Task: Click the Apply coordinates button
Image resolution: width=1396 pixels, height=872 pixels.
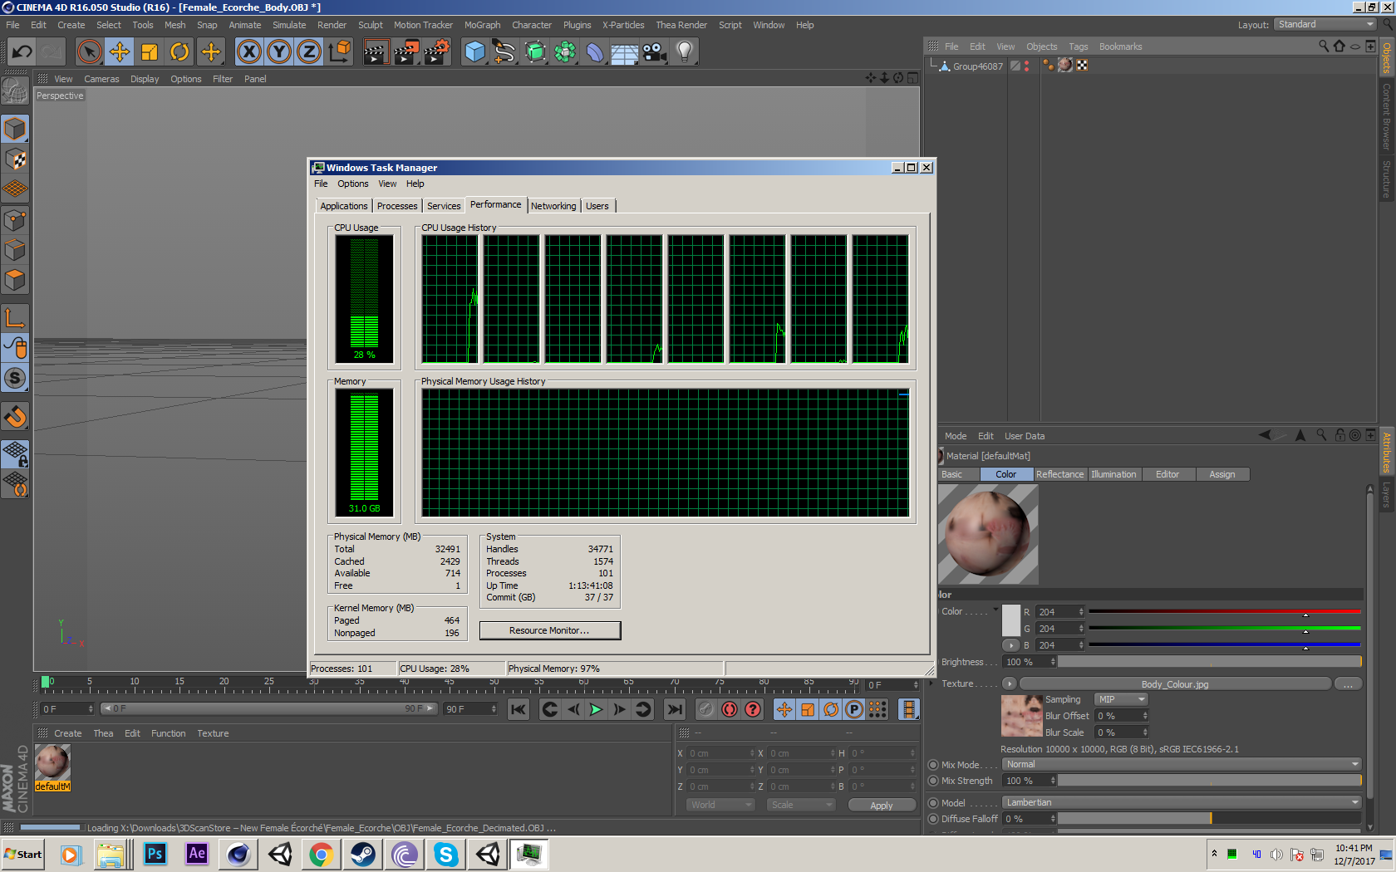Action: 881,806
